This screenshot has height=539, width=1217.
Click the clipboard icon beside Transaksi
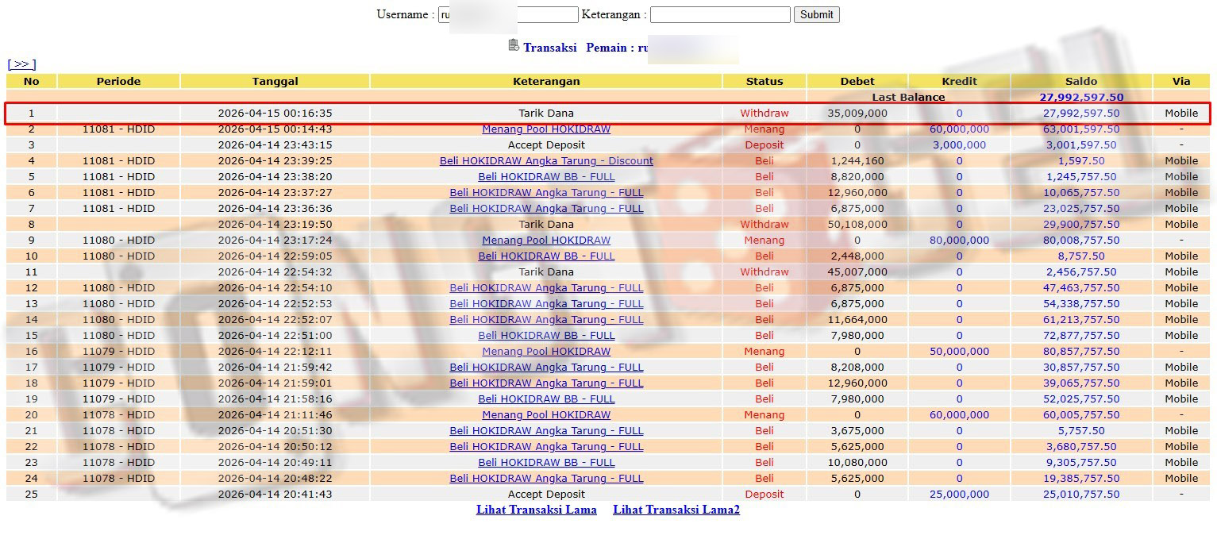pos(514,45)
